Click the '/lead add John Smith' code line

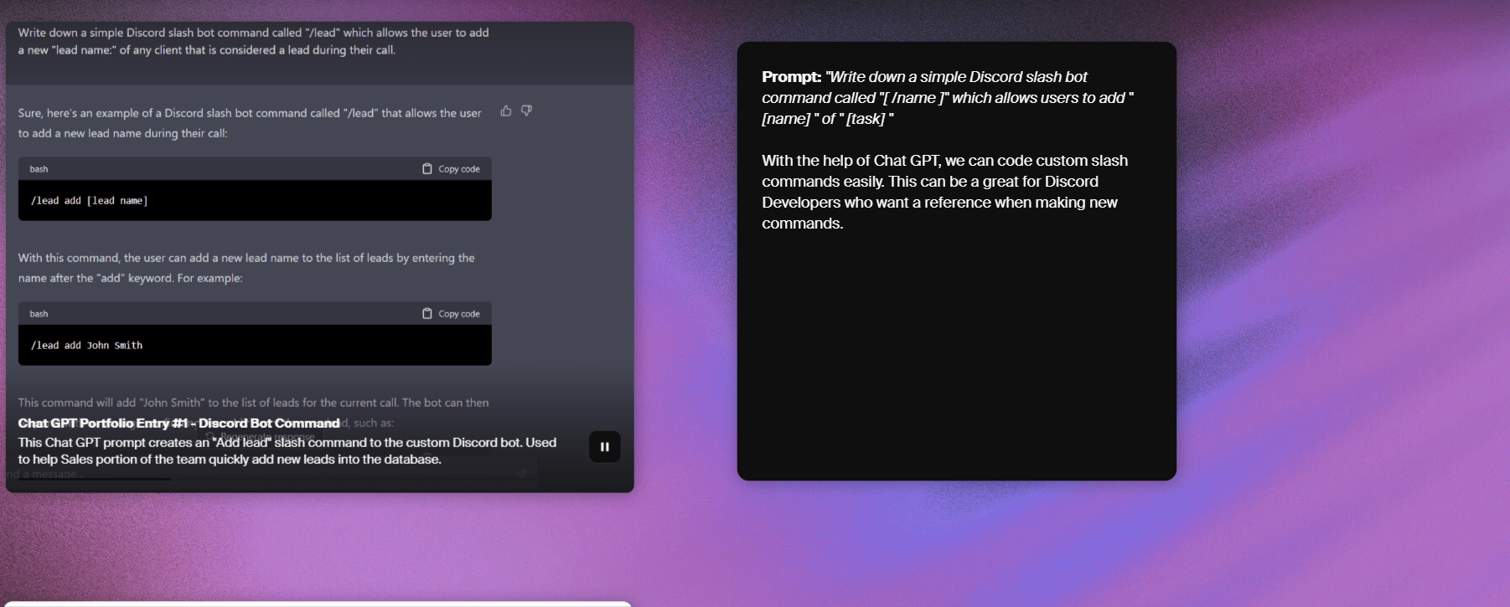pyautogui.click(x=87, y=346)
